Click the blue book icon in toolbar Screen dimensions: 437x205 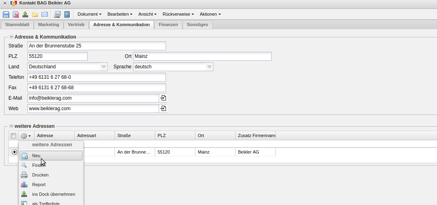[67, 14]
